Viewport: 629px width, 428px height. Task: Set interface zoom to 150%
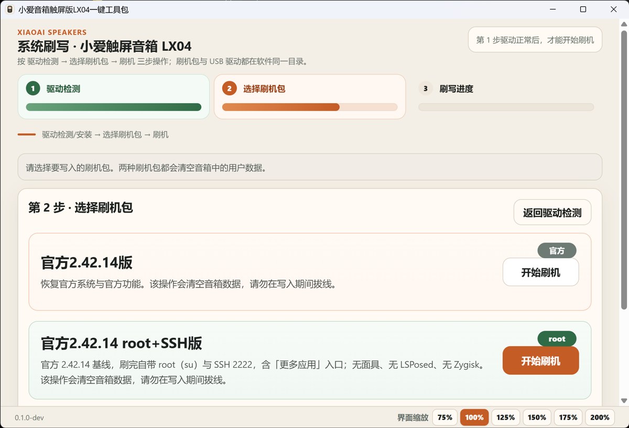click(537, 418)
